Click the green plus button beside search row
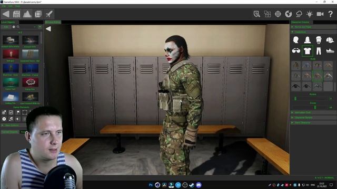 click(40, 27)
